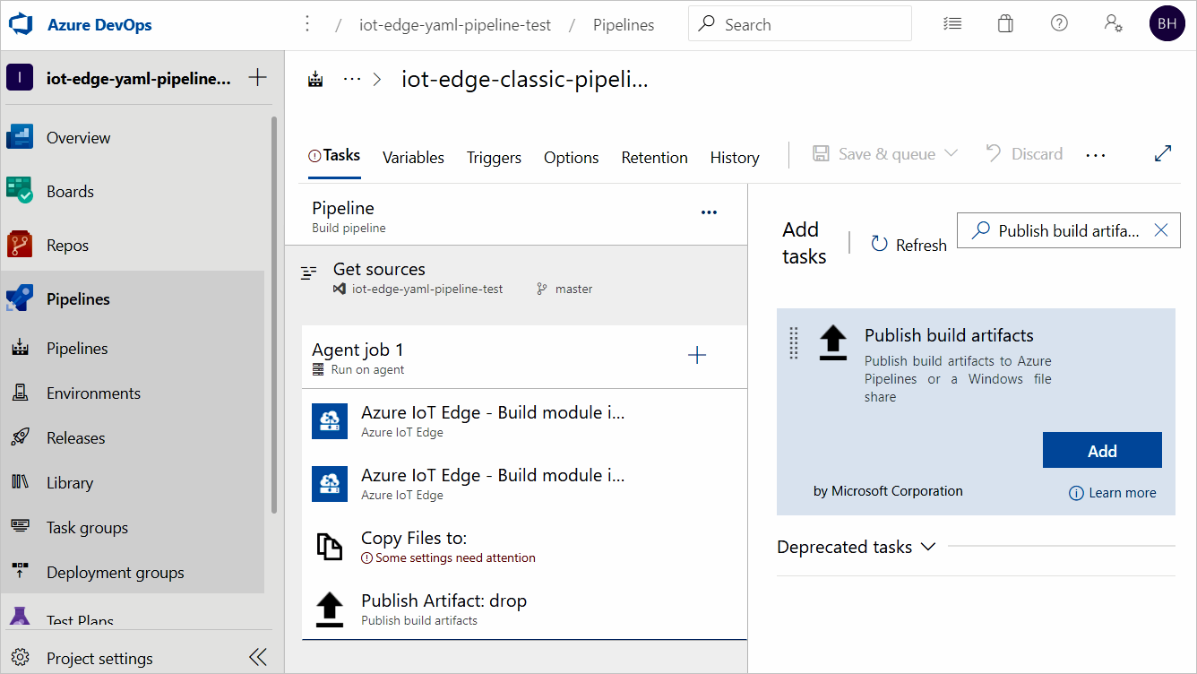
Task: Collapse the sidebar with the double chevron
Action: tap(258, 657)
